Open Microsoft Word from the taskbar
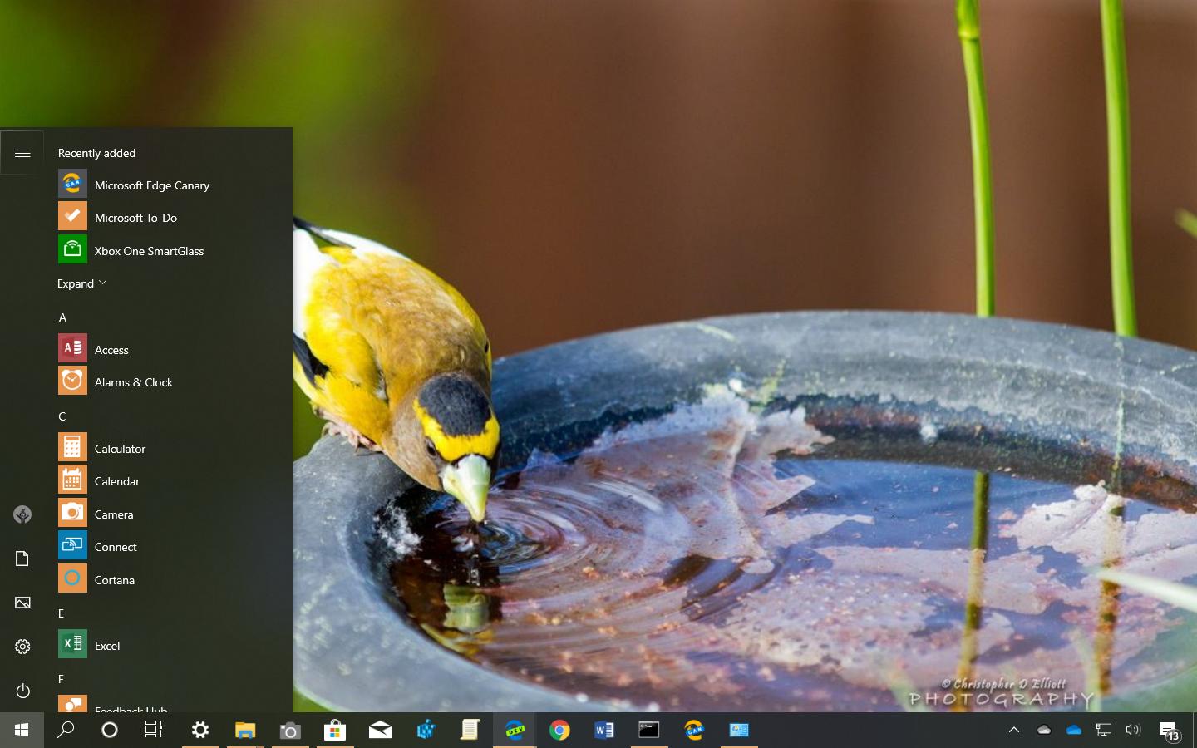 coord(603,730)
